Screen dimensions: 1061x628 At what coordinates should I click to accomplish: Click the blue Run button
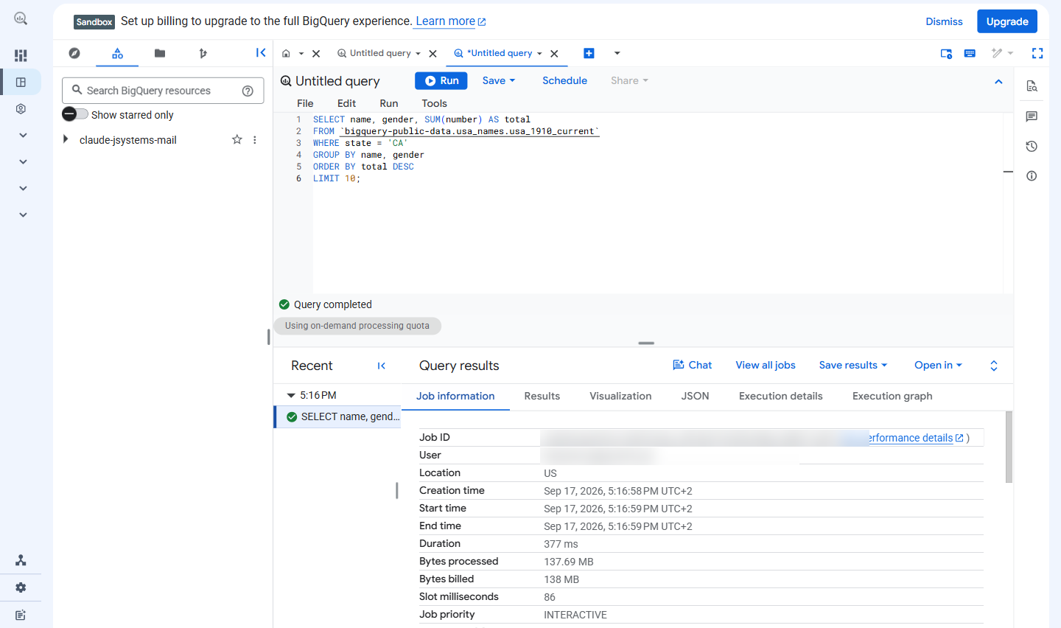pyautogui.click(x=441, y=80)
